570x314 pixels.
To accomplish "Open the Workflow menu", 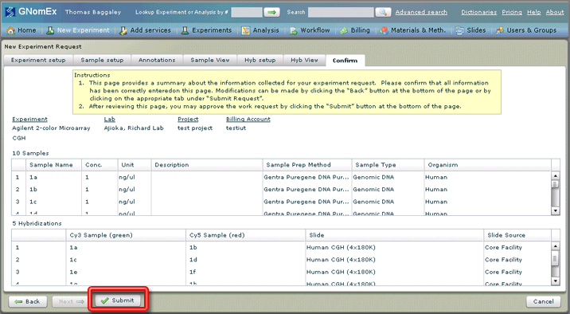I will point(314,30).
